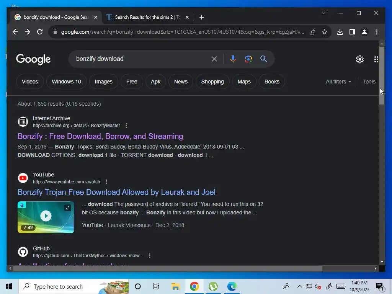
Task: Filter results by Books
Action: (272, 82)
